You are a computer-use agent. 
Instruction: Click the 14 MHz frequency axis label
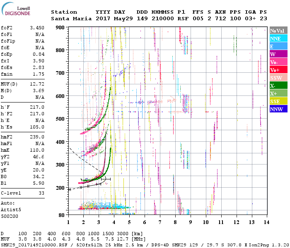(266, 222)
